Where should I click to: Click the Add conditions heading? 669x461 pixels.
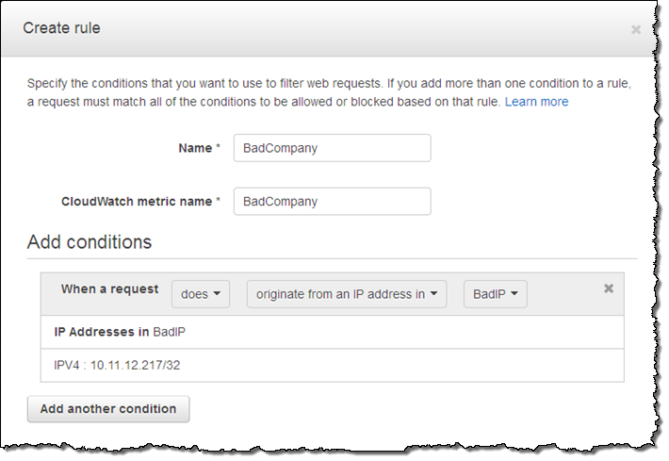point(90,242)
